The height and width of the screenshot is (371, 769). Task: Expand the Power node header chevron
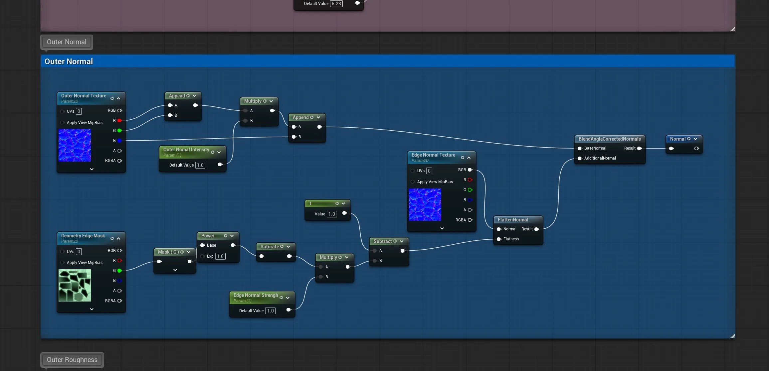pos(232,236)
